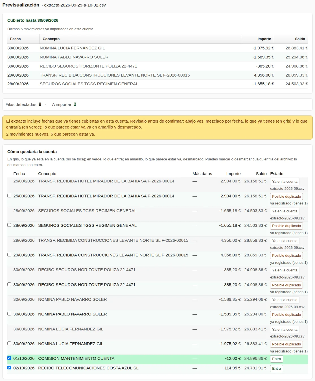This screenshot has height=381, width=315.
Task: Click Ya en la cuenta badge for NOMINA PABLO
Action: [x=285, y=300]
